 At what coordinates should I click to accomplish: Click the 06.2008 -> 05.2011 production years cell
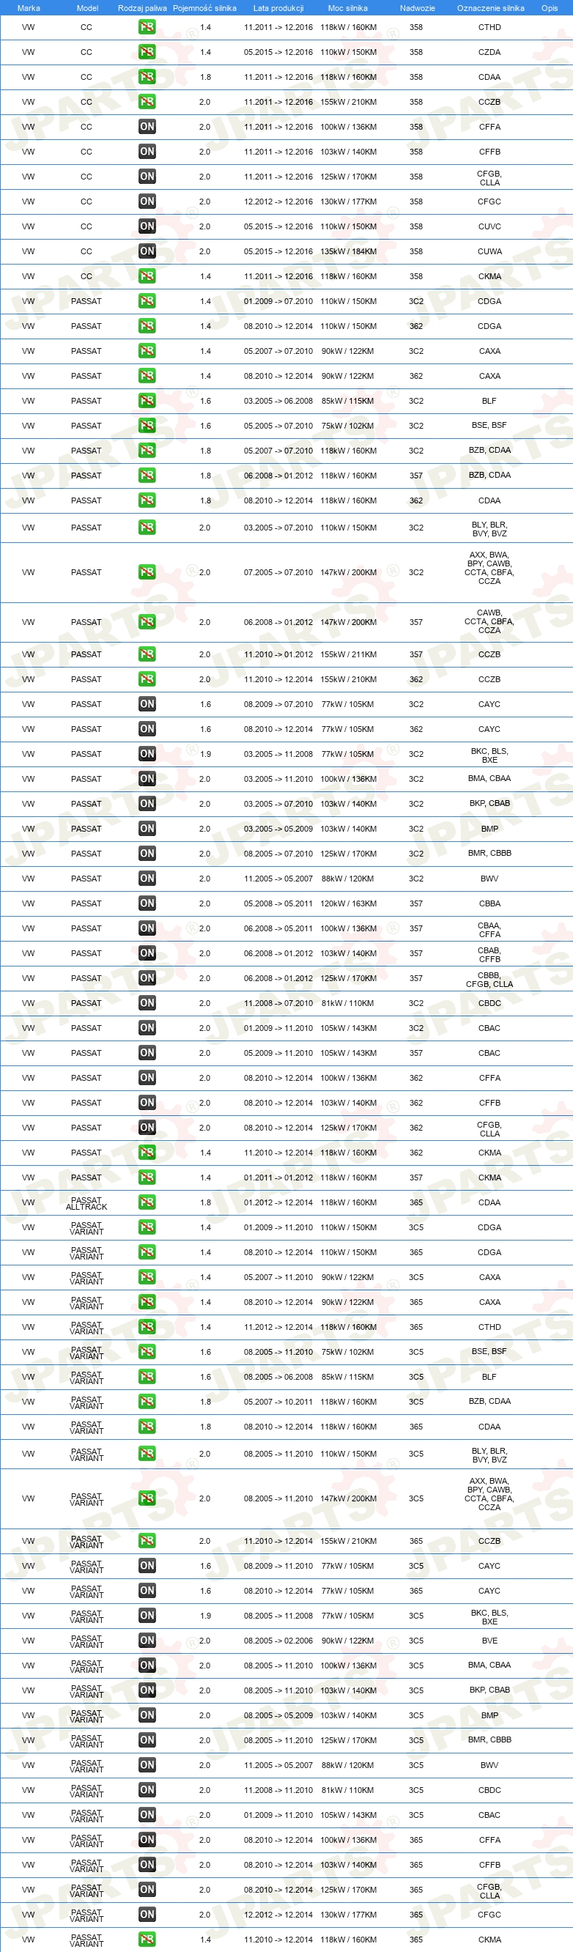[278, 928]
